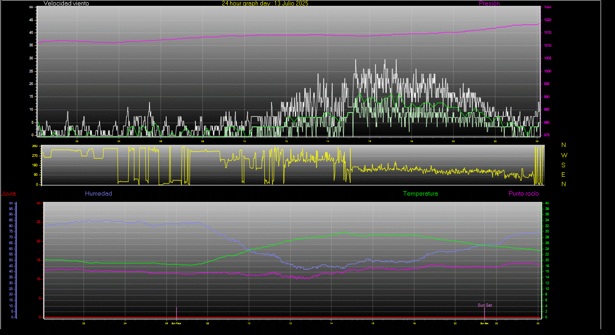Click the 16 hour tick under the temperature graph
The image size is (615, 335).
[373, 323]
